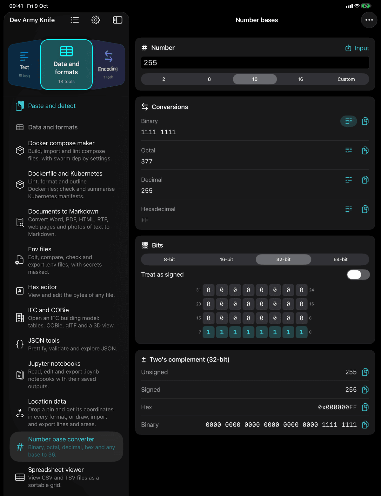Copy the Octal conversion value
The width and height of the screenshot is (381, 496).
pyautogui.click(x=365, y=150)
